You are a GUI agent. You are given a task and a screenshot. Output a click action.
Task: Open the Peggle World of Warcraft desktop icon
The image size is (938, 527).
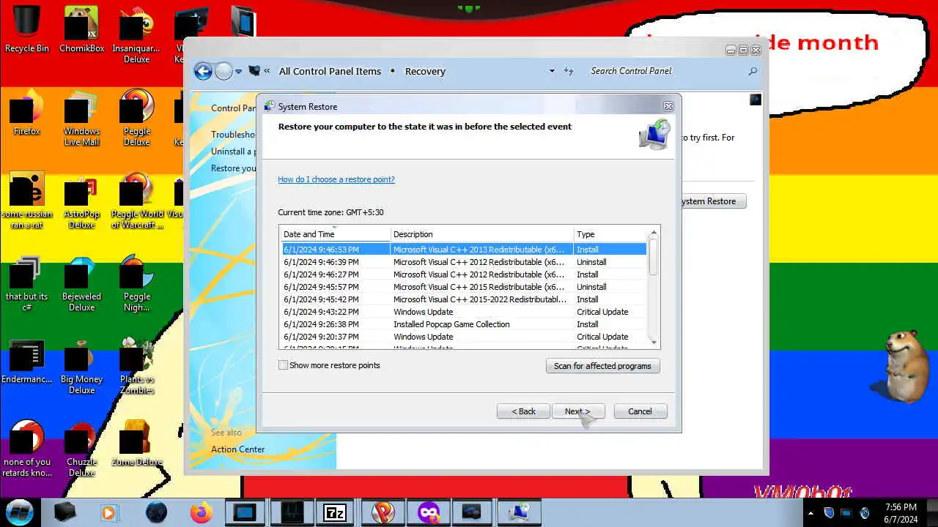point(136,200)
